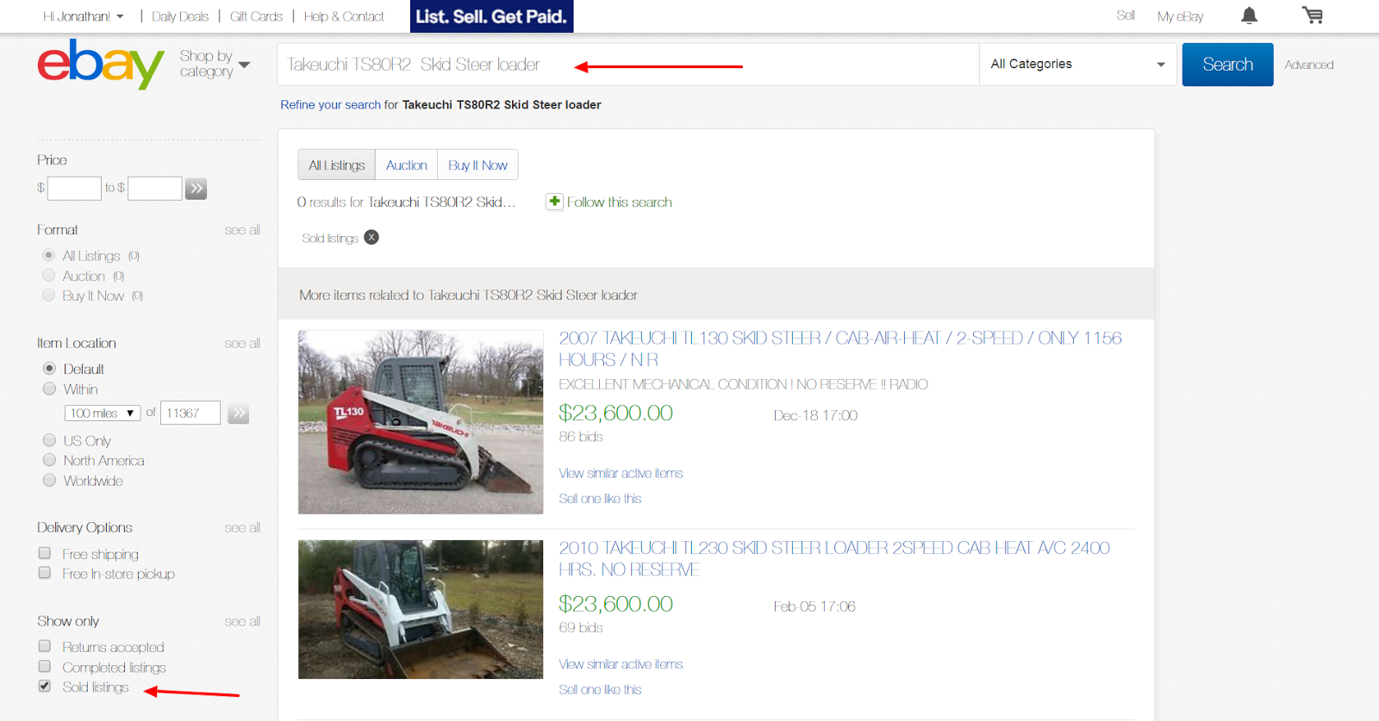This screenshot has width=1379, height=721.
Task: Open the 100 miles distance dropdown
Action: [103, 413]
